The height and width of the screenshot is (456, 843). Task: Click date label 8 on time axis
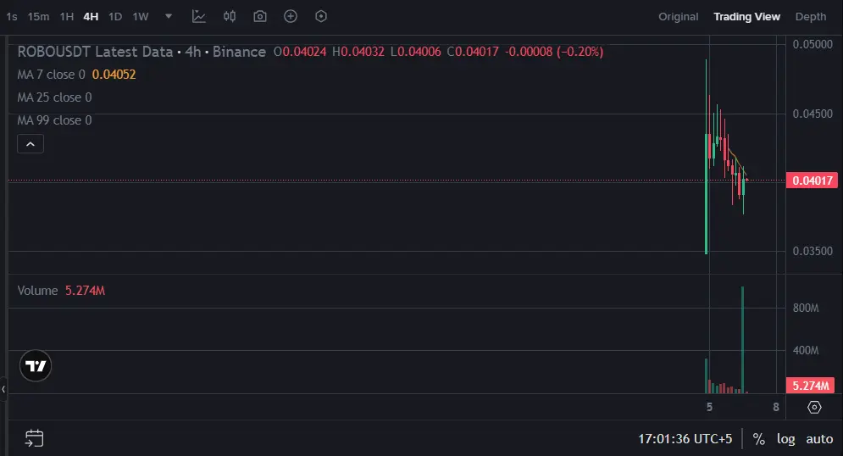(x=776, y=407)
